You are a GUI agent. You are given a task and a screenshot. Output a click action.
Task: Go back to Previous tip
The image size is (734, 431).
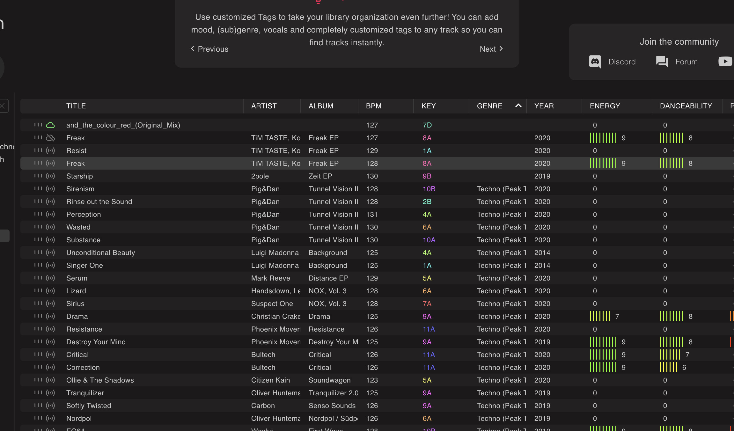pyautogui.click(x=209, y=49)
